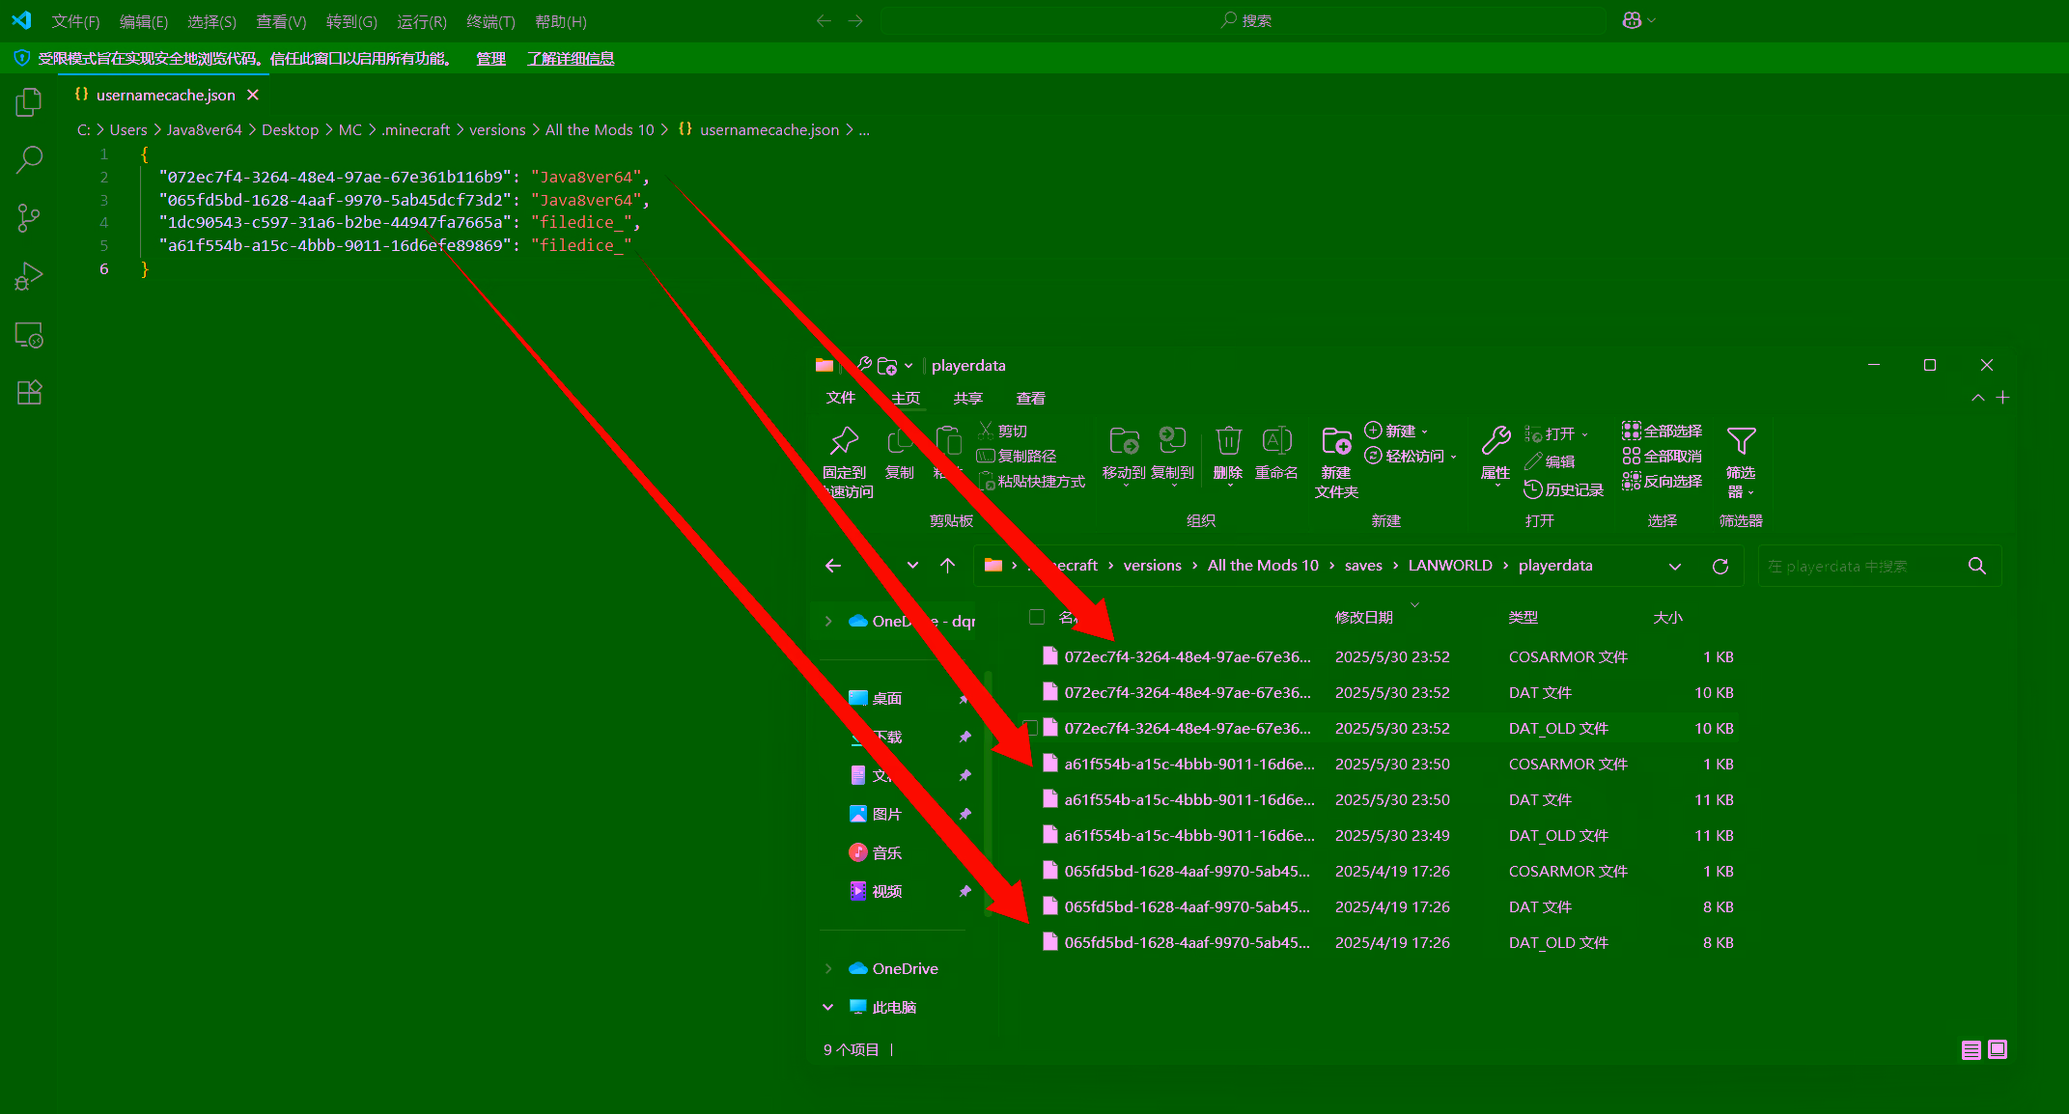
Task: Open the Edit (编辑) menu in VS Code
Action: click(143, 21)
